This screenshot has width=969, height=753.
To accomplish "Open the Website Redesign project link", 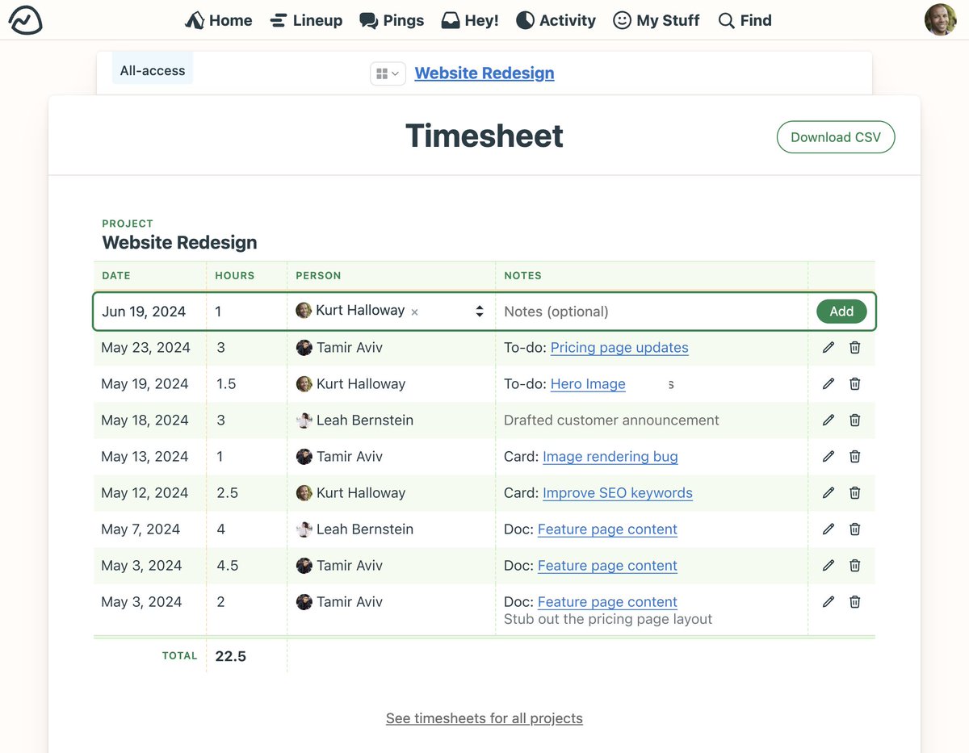I will tap(484, 73).
